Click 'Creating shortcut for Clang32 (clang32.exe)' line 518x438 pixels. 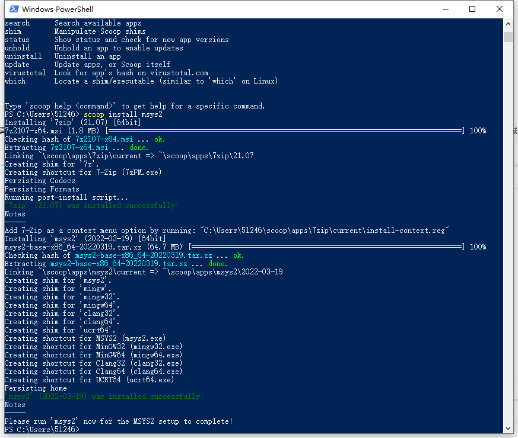point(94,363)
